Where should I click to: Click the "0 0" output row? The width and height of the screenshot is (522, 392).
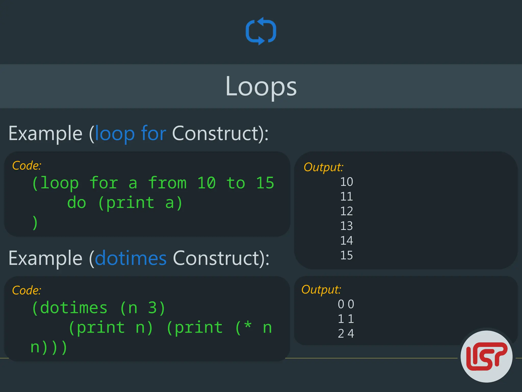346,304
